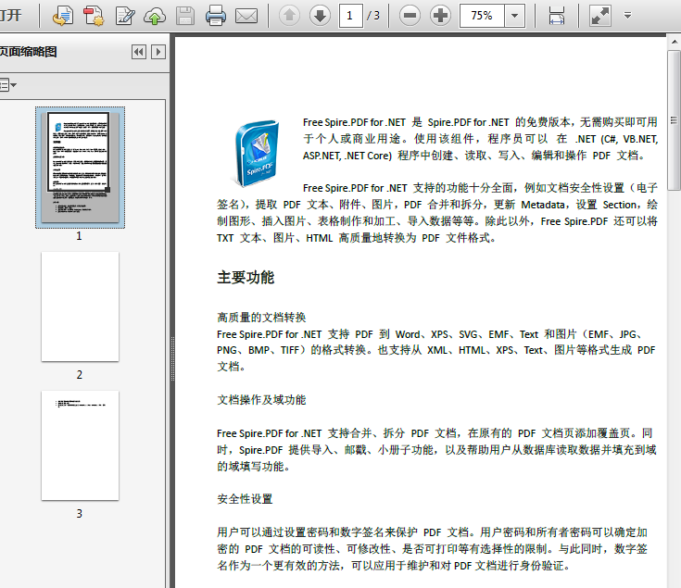Viewport: 681px width, 588px height.
Task: Open the zoom level dropdown arrow
Action: pyautogui.click(x=514, y=16)
